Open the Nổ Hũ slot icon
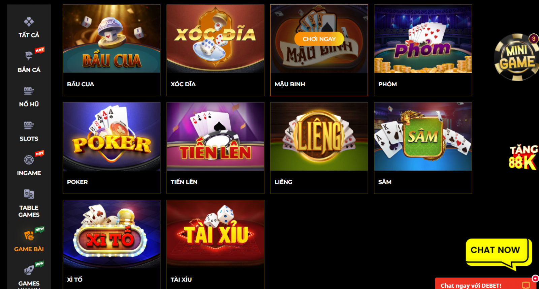Image resolution: width=539 pixels, height=289 pixels. (x=29, y=90)
